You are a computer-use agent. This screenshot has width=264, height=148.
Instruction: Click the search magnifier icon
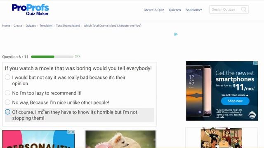[x=244, y=9]
